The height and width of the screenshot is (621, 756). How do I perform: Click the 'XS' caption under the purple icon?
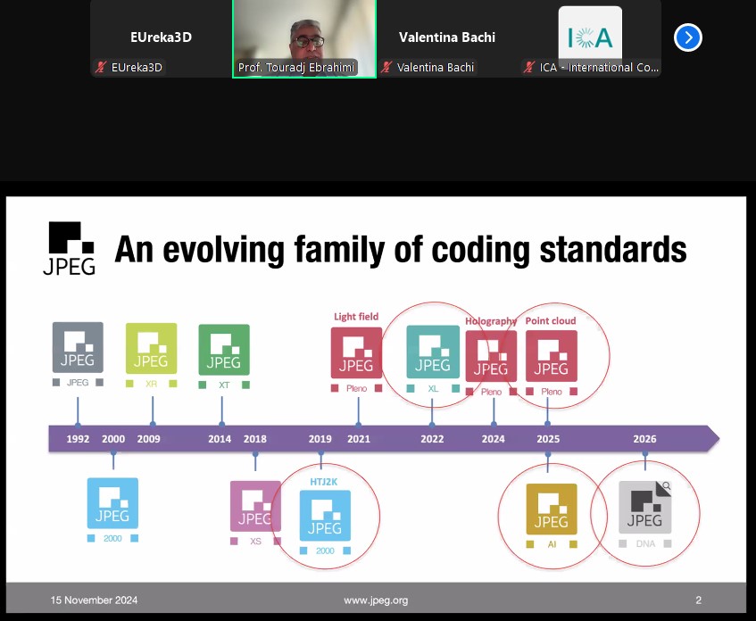click(255, 542)
